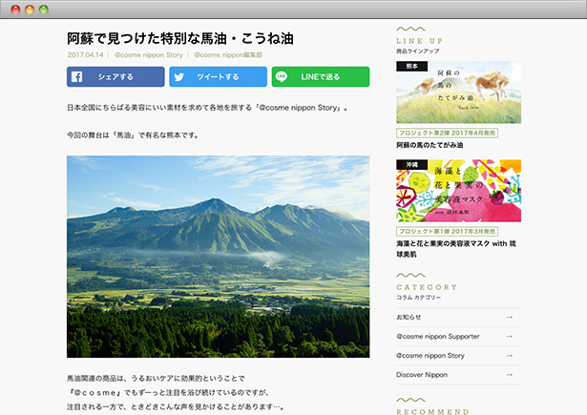The image size is (587, 415).
Task: Click the Facebook icon on share button
Action: [77, 77]
